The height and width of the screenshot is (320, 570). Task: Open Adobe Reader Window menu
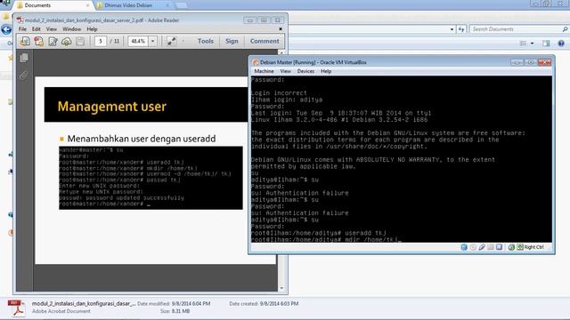point(71,29)
